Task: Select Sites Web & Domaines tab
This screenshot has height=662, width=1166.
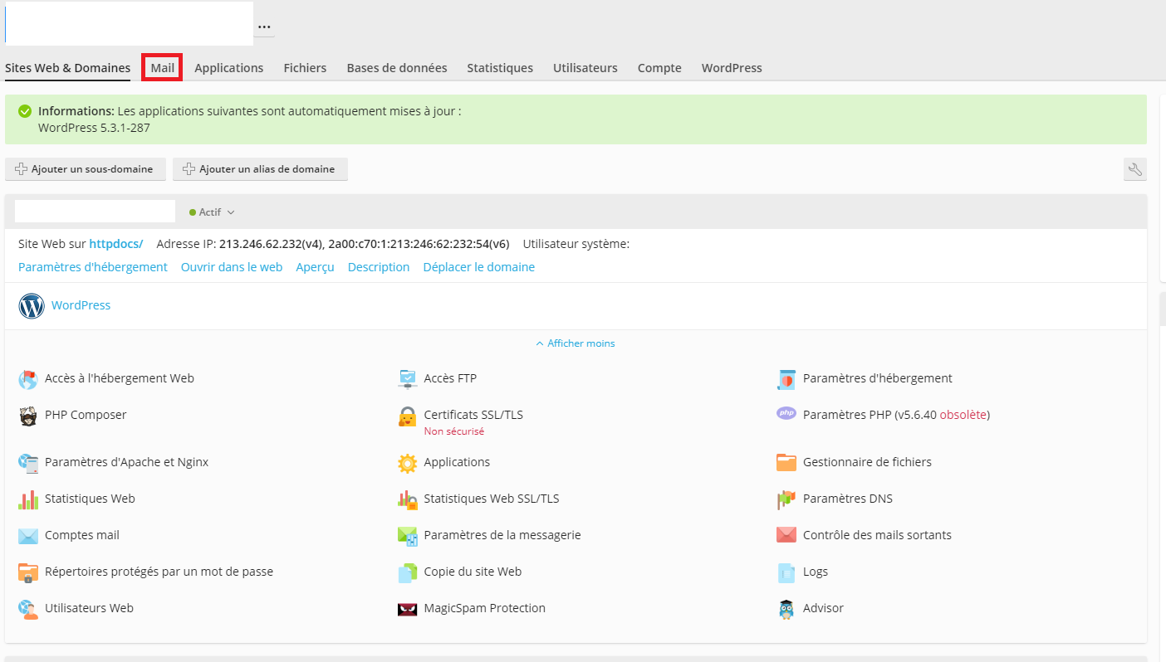Action: point(67,68)
